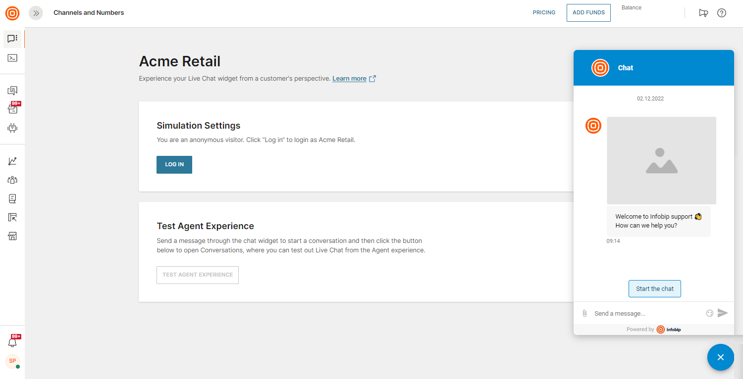
Task: Expand the sidebar with double-chevron button
Action: (36, 13)
